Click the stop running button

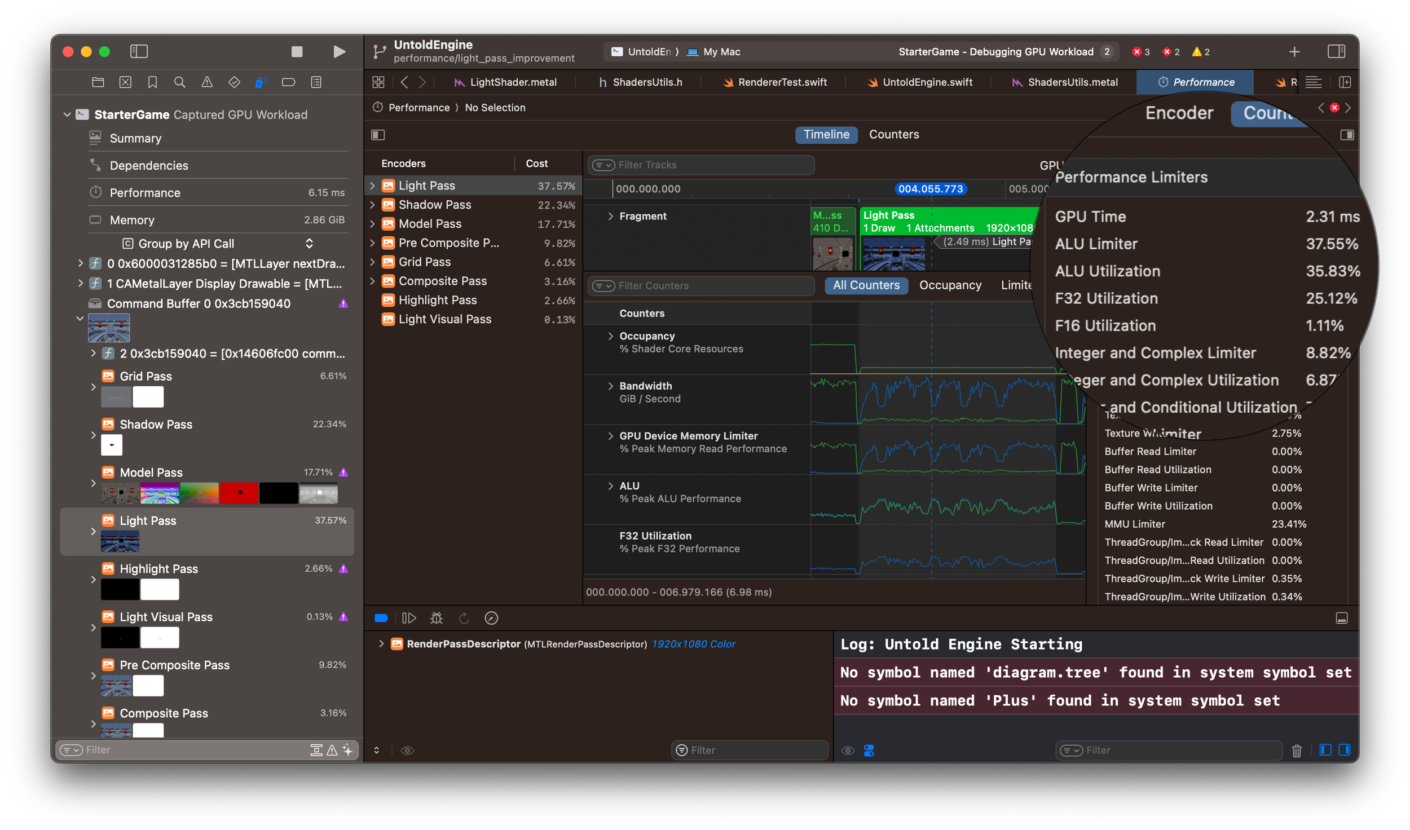tap(297, 52)
